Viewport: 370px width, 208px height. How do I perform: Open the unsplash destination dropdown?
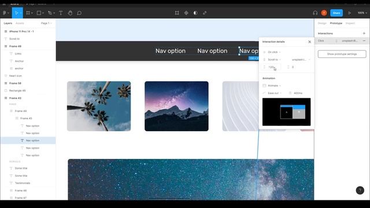click(301, 60)
